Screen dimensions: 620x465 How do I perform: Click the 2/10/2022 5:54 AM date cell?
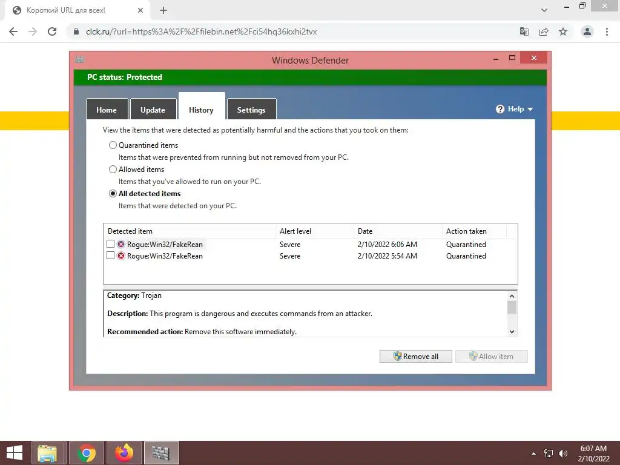pyautogui.click(x=387, y=256)
